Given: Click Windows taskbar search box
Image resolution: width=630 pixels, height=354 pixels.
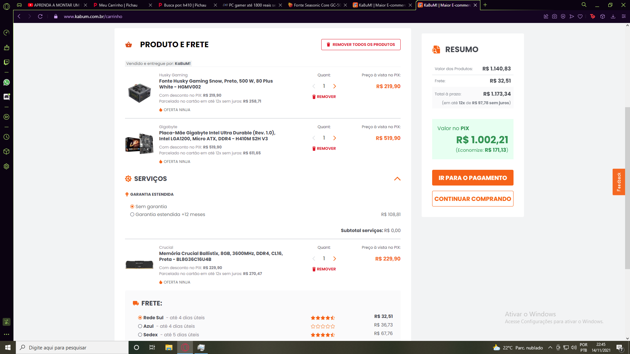Looking at the screenshot, I should 72,347.
